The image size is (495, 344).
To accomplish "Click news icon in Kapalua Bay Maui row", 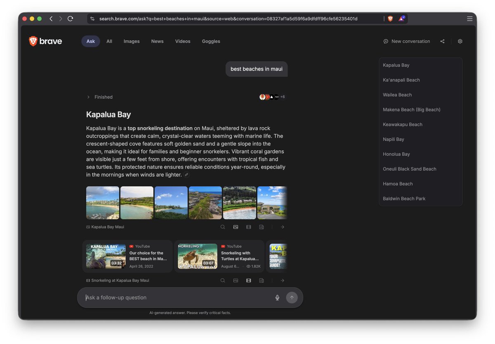I will click(x=261, y=227).
